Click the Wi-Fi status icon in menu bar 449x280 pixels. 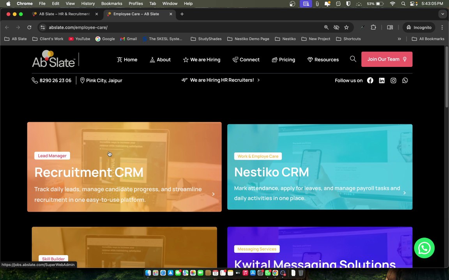pyautogui.click(x=392, y=4)
